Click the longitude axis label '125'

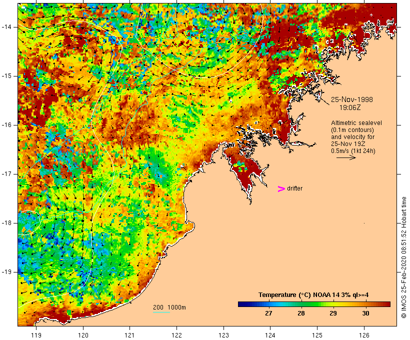coord(317,335)
